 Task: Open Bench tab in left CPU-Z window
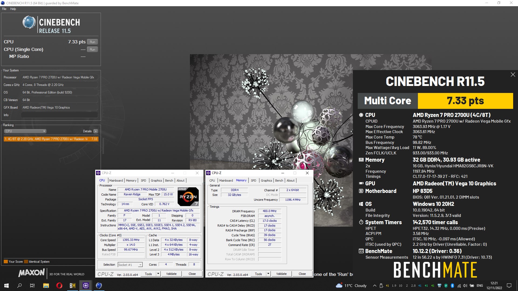(169, 181)
